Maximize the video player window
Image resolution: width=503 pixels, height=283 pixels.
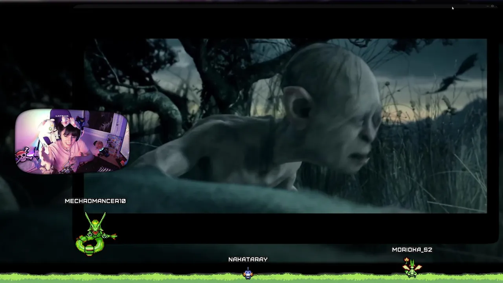pyautogui.click(x=492, y=6)
